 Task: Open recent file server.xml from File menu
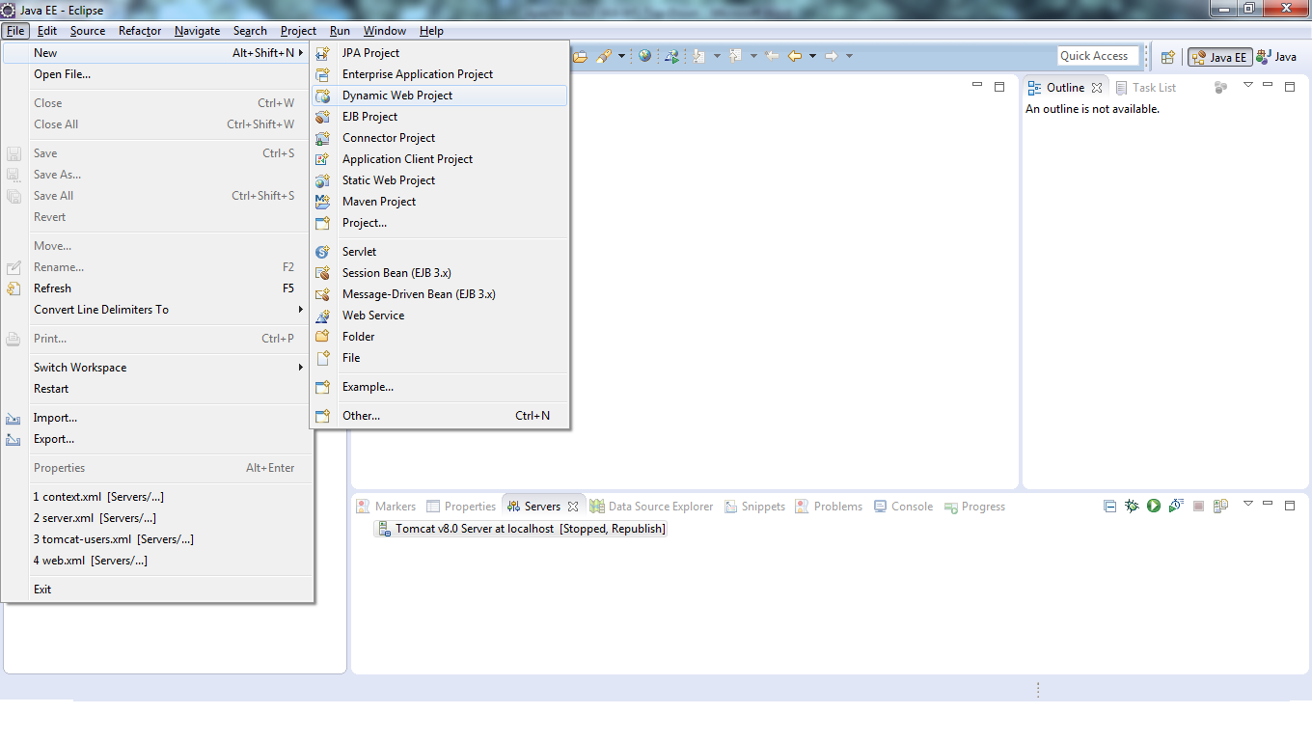(x=95, y=518)
